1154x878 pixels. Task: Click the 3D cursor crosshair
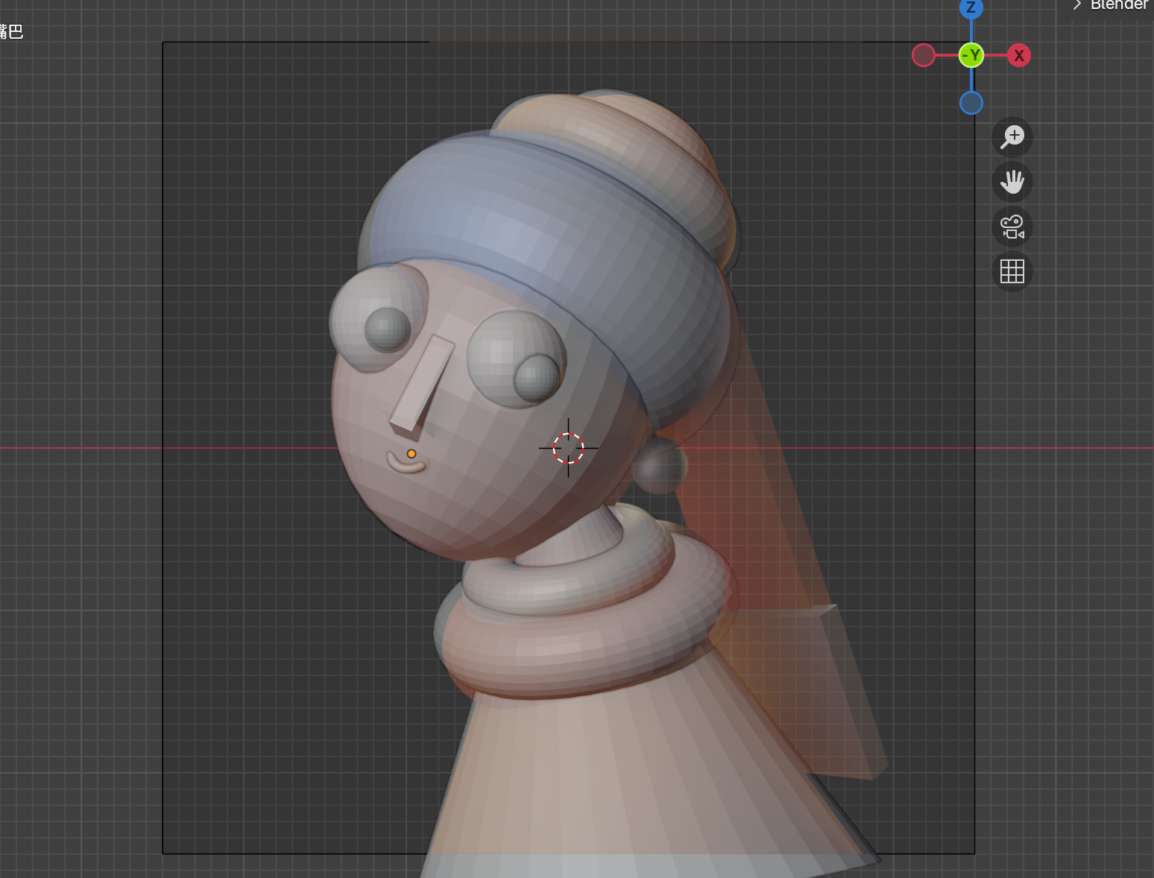(568, 448)
